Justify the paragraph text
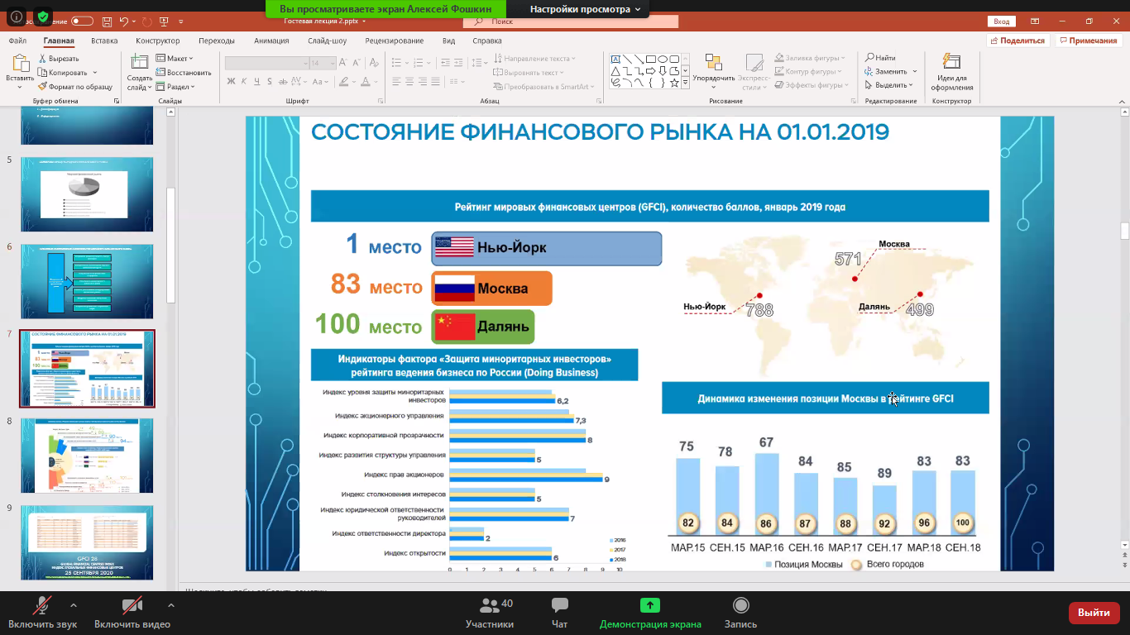 [434, 81]
